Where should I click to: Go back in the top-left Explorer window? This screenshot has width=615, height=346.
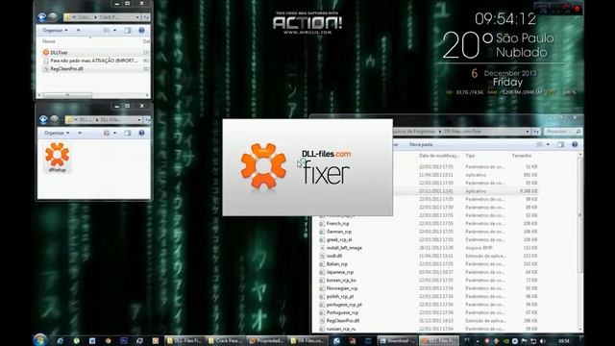[x=42, y=17]
